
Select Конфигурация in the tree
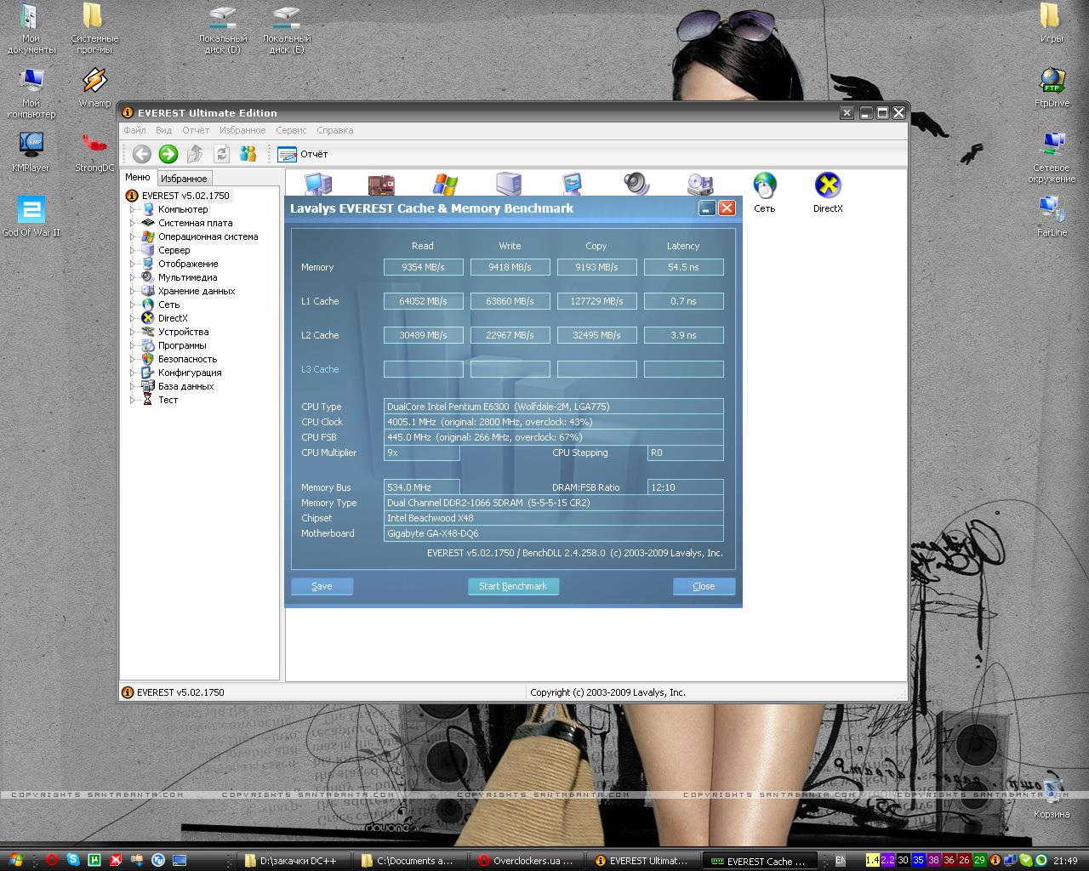190,373
